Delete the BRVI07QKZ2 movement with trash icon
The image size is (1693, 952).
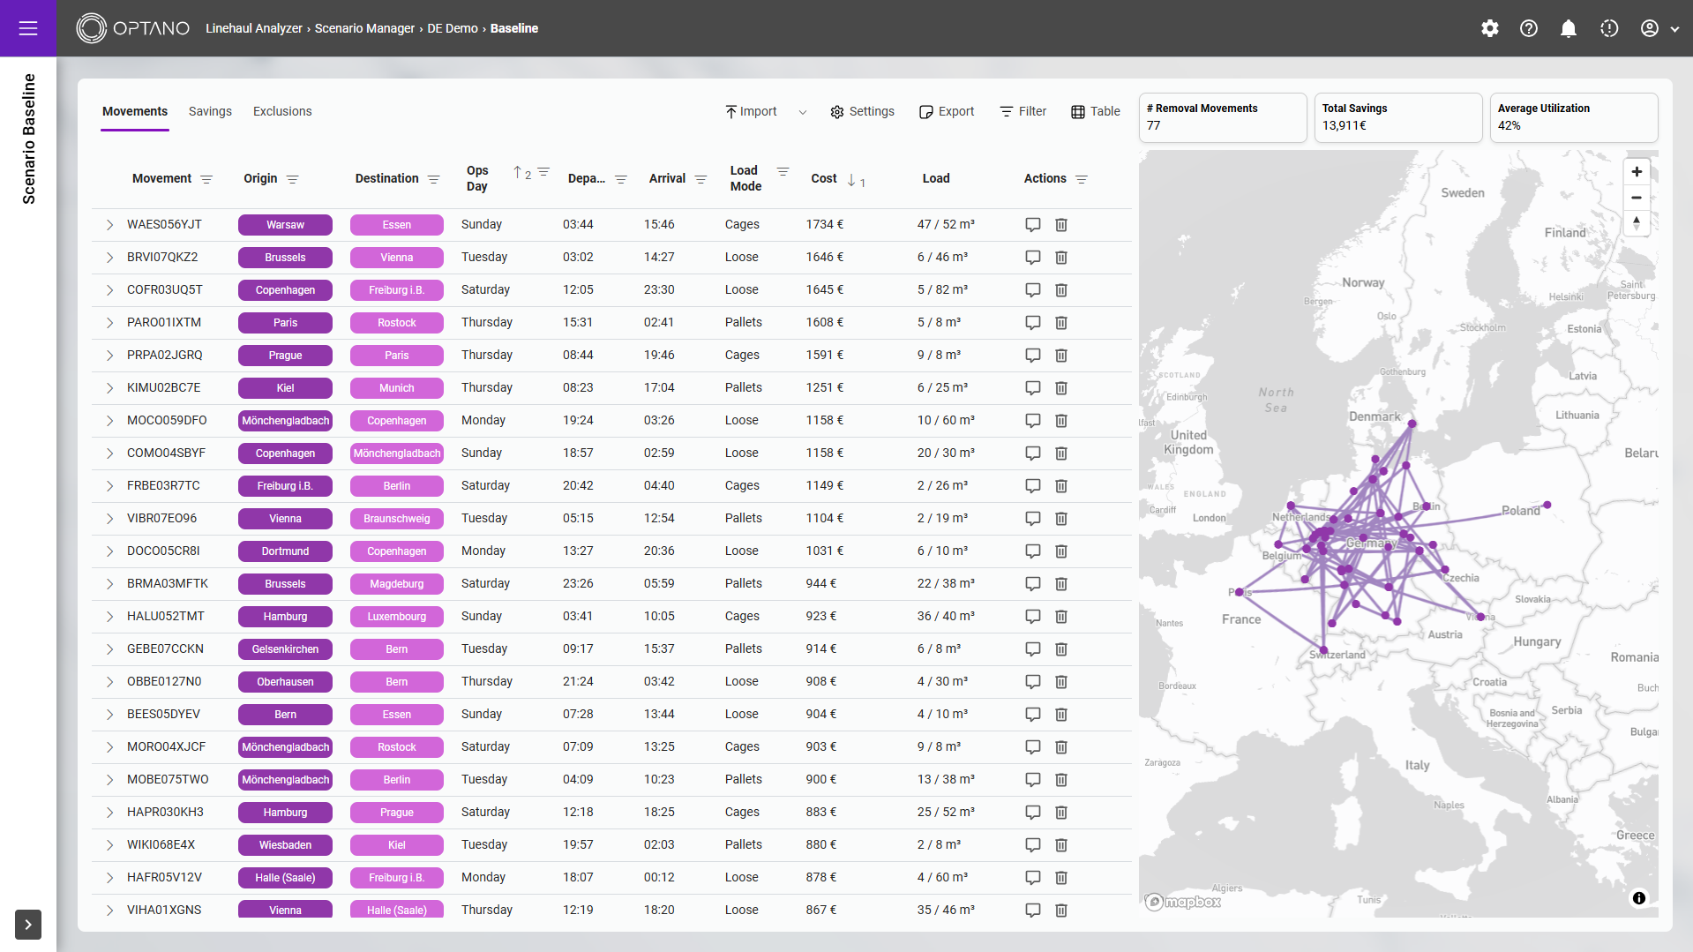click(x=1061, y=258)
